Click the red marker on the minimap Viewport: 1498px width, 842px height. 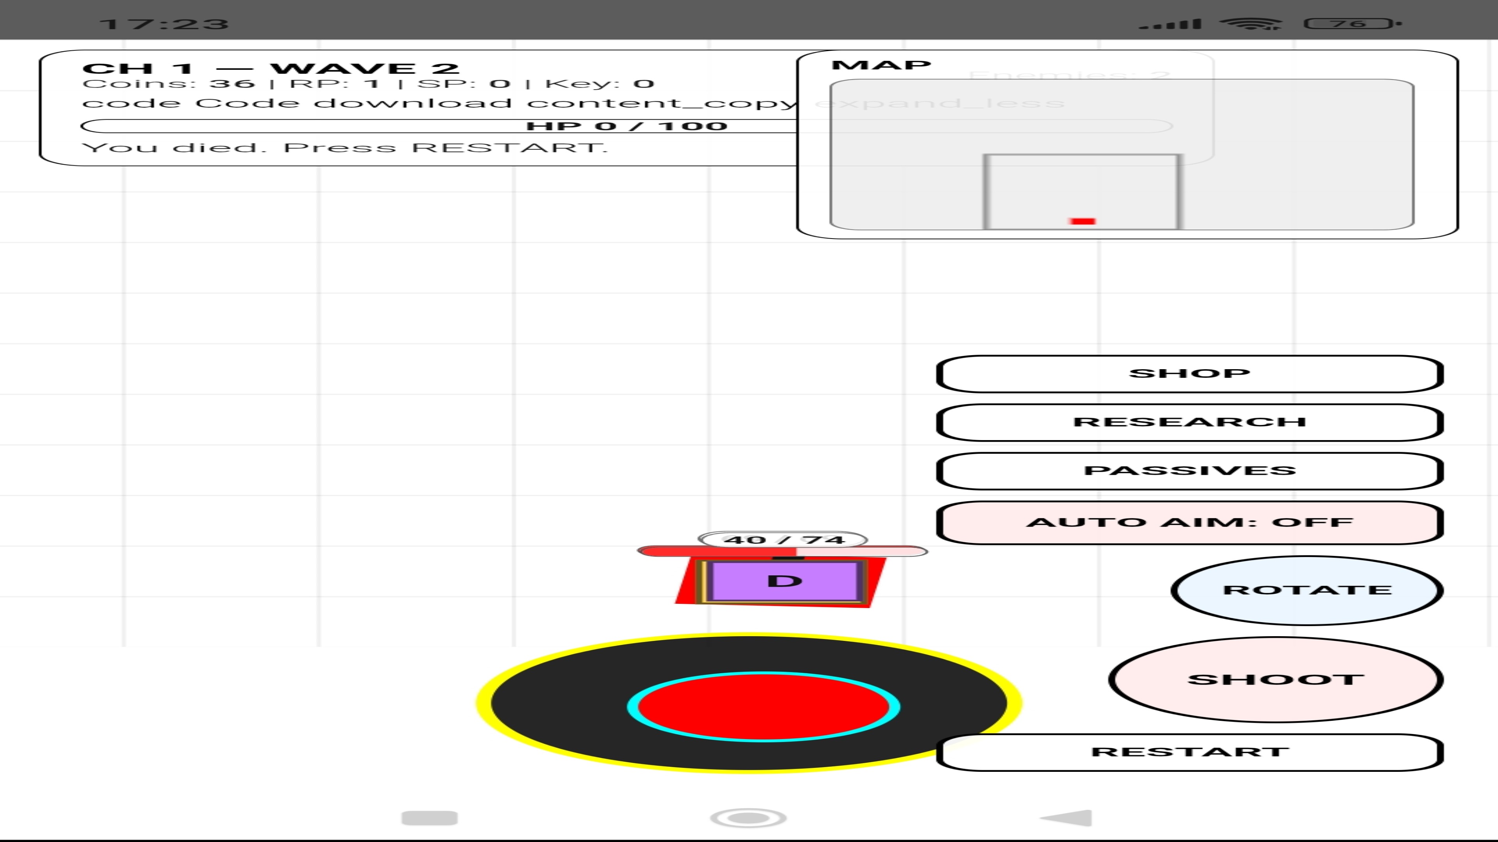point(1082,221)
